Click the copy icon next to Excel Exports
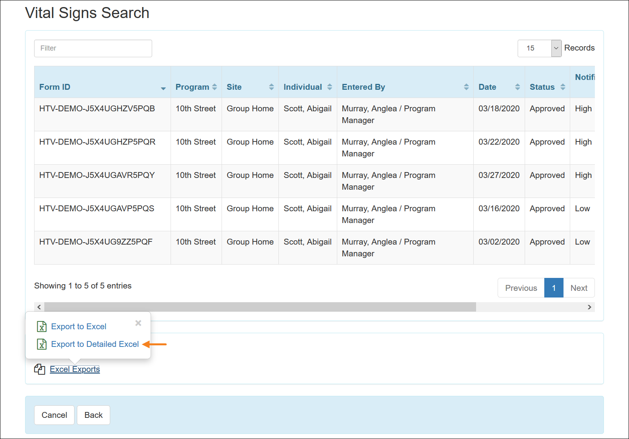Viewport: 629px width, 439px height. [40, 369]
